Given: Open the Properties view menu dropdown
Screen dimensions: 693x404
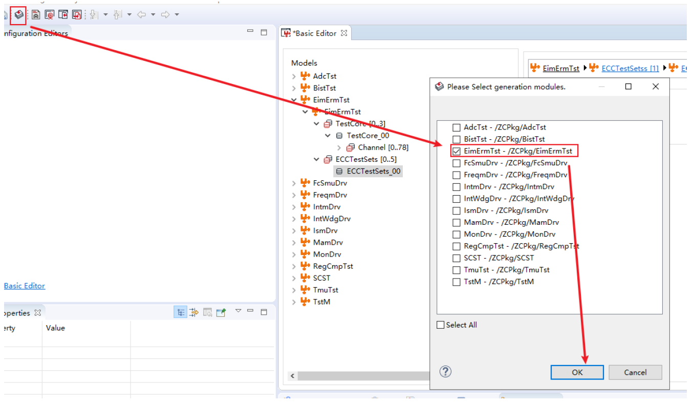Looking at the screenshot, I should [238, 311].
